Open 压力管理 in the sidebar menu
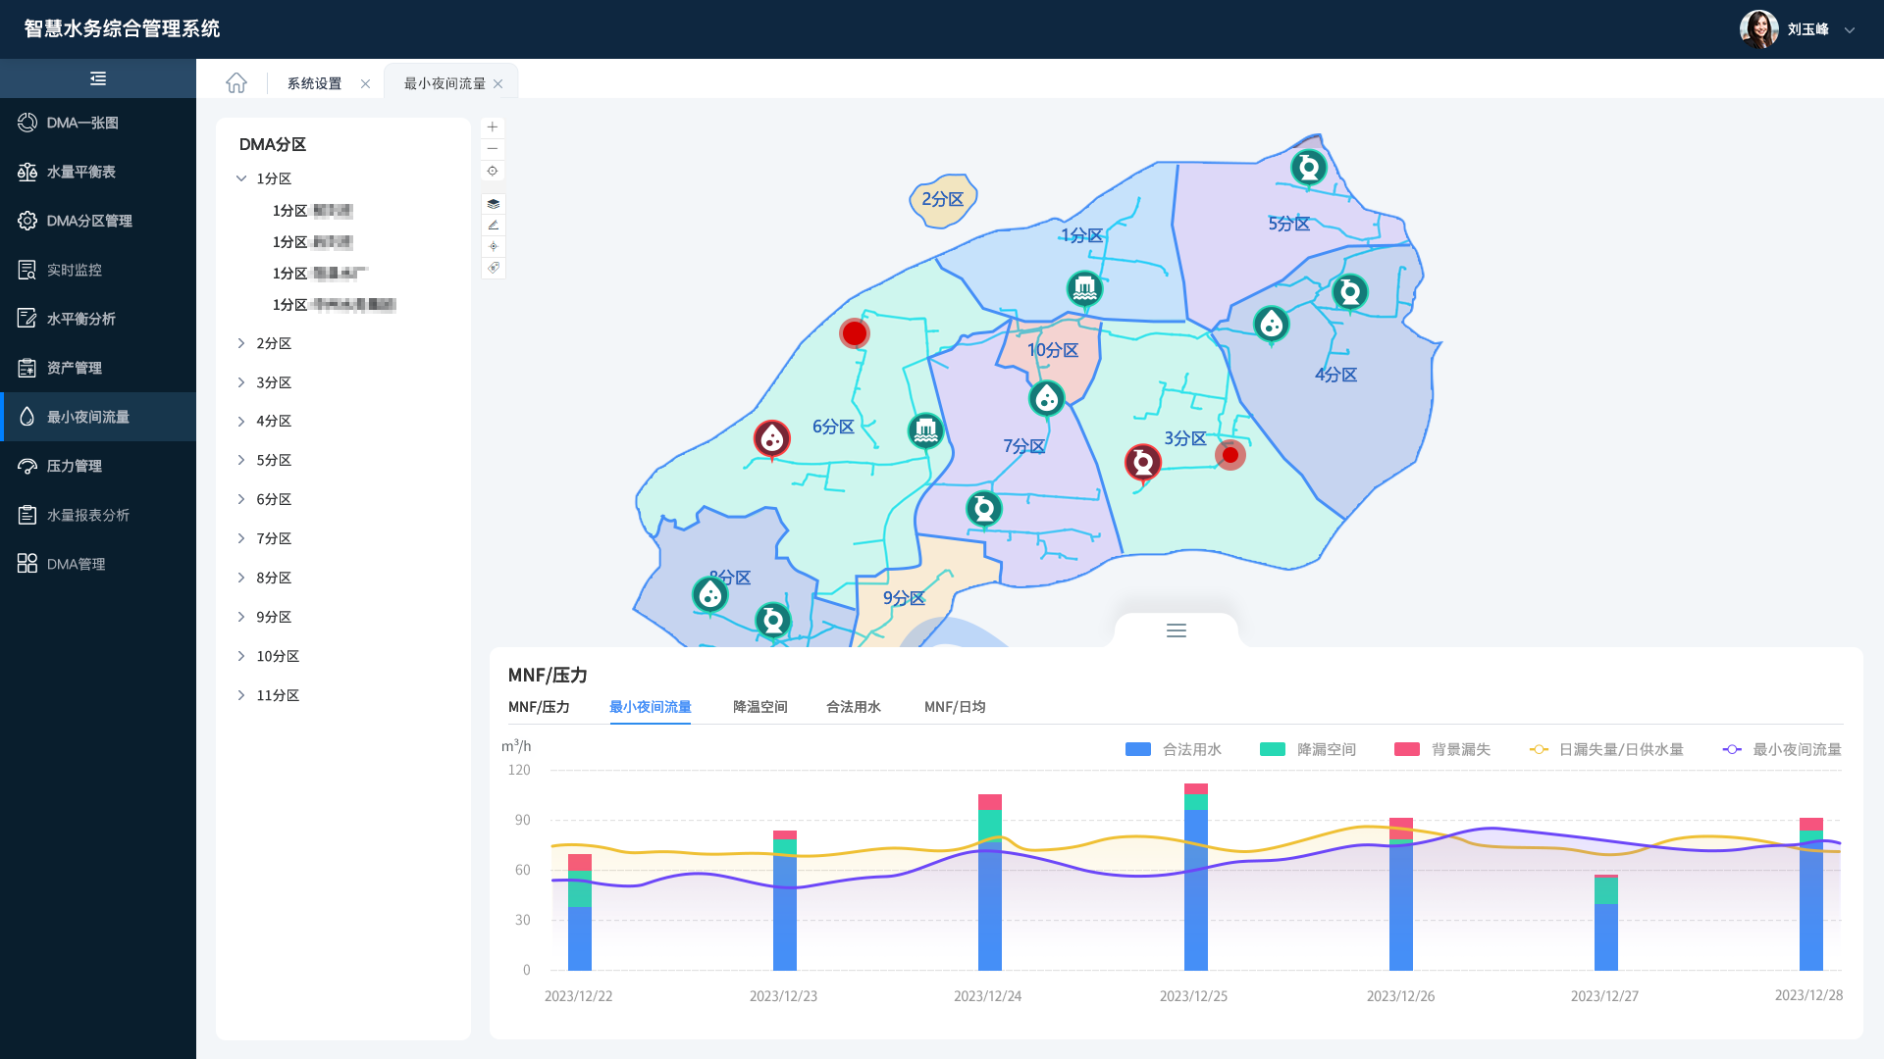This screenshot has width=1884, height=1059. (75, 466)
